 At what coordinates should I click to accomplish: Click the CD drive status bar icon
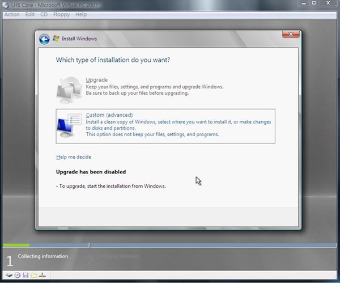coord(18,275)
